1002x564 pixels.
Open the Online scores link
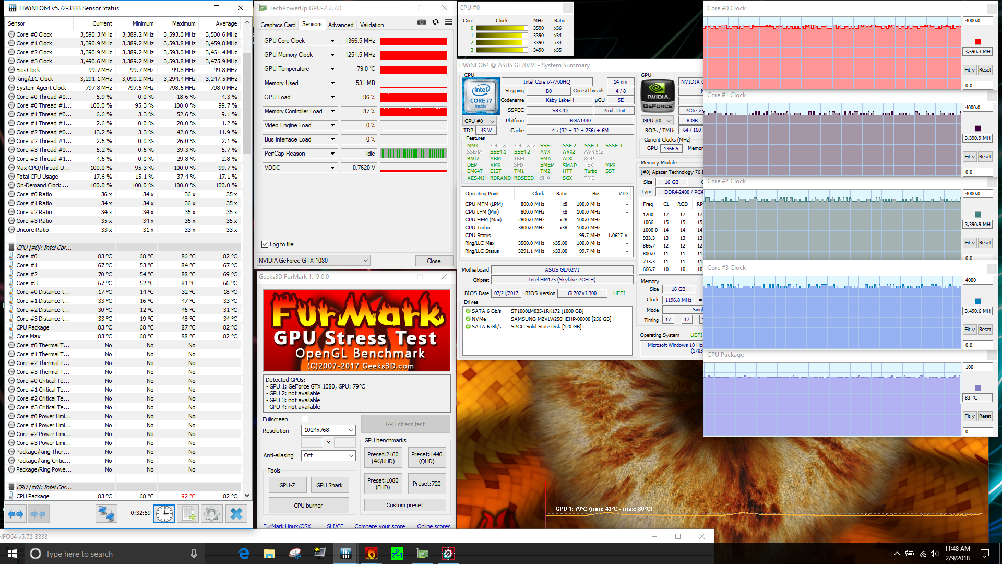tap(433, 526)
